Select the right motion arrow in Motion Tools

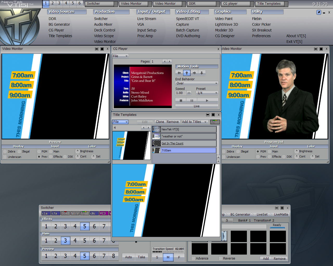click(194, 73)
